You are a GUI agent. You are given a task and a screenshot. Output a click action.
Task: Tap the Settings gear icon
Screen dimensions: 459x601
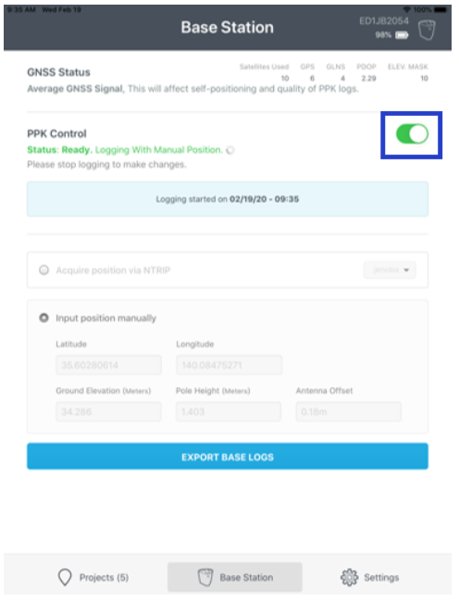click(x=349, y=577)
